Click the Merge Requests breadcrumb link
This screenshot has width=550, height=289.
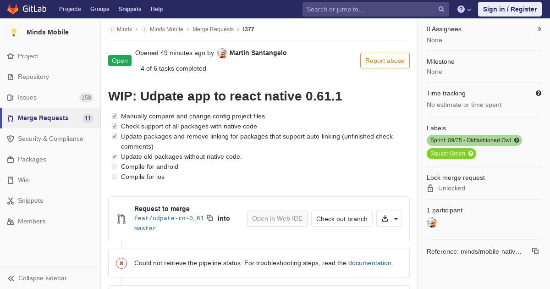point(213,29)
